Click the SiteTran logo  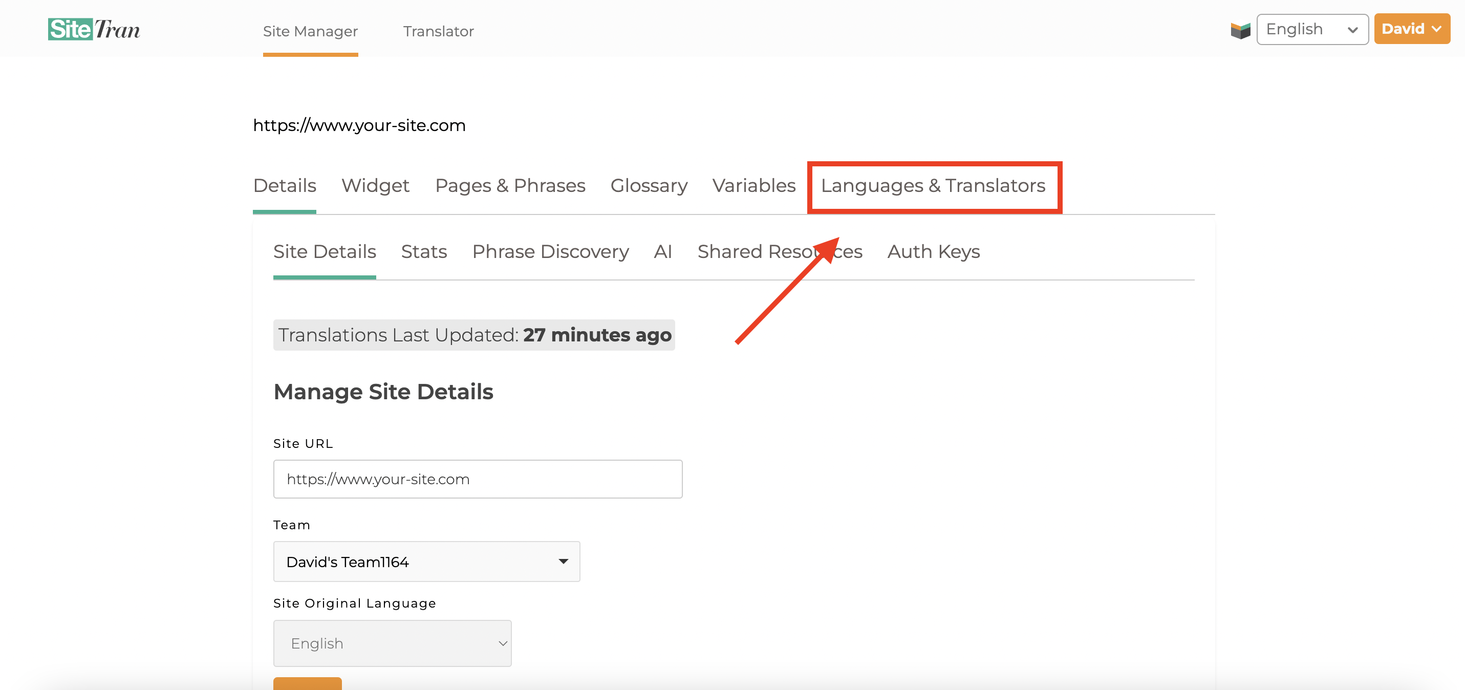tap(94, 30)
